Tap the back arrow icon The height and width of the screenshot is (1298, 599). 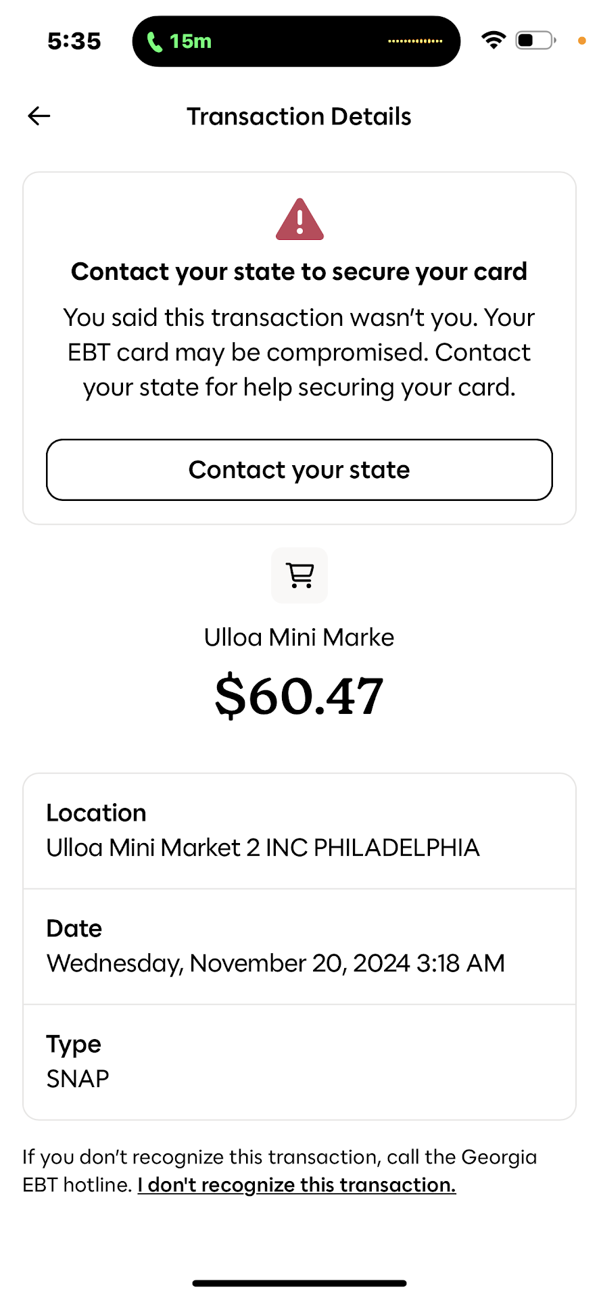(x=39, y=116)
